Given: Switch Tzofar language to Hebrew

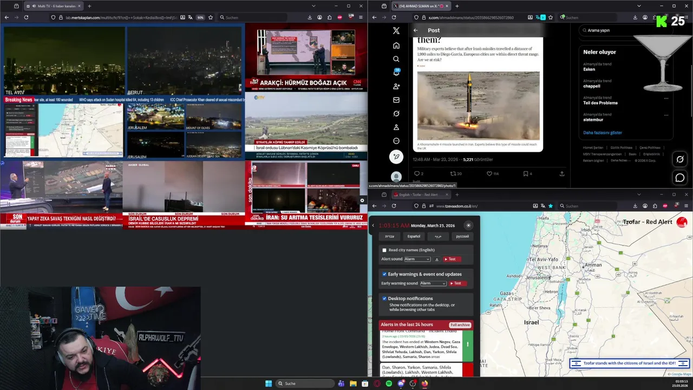Looking at the screenshot, I should point(390,236).
